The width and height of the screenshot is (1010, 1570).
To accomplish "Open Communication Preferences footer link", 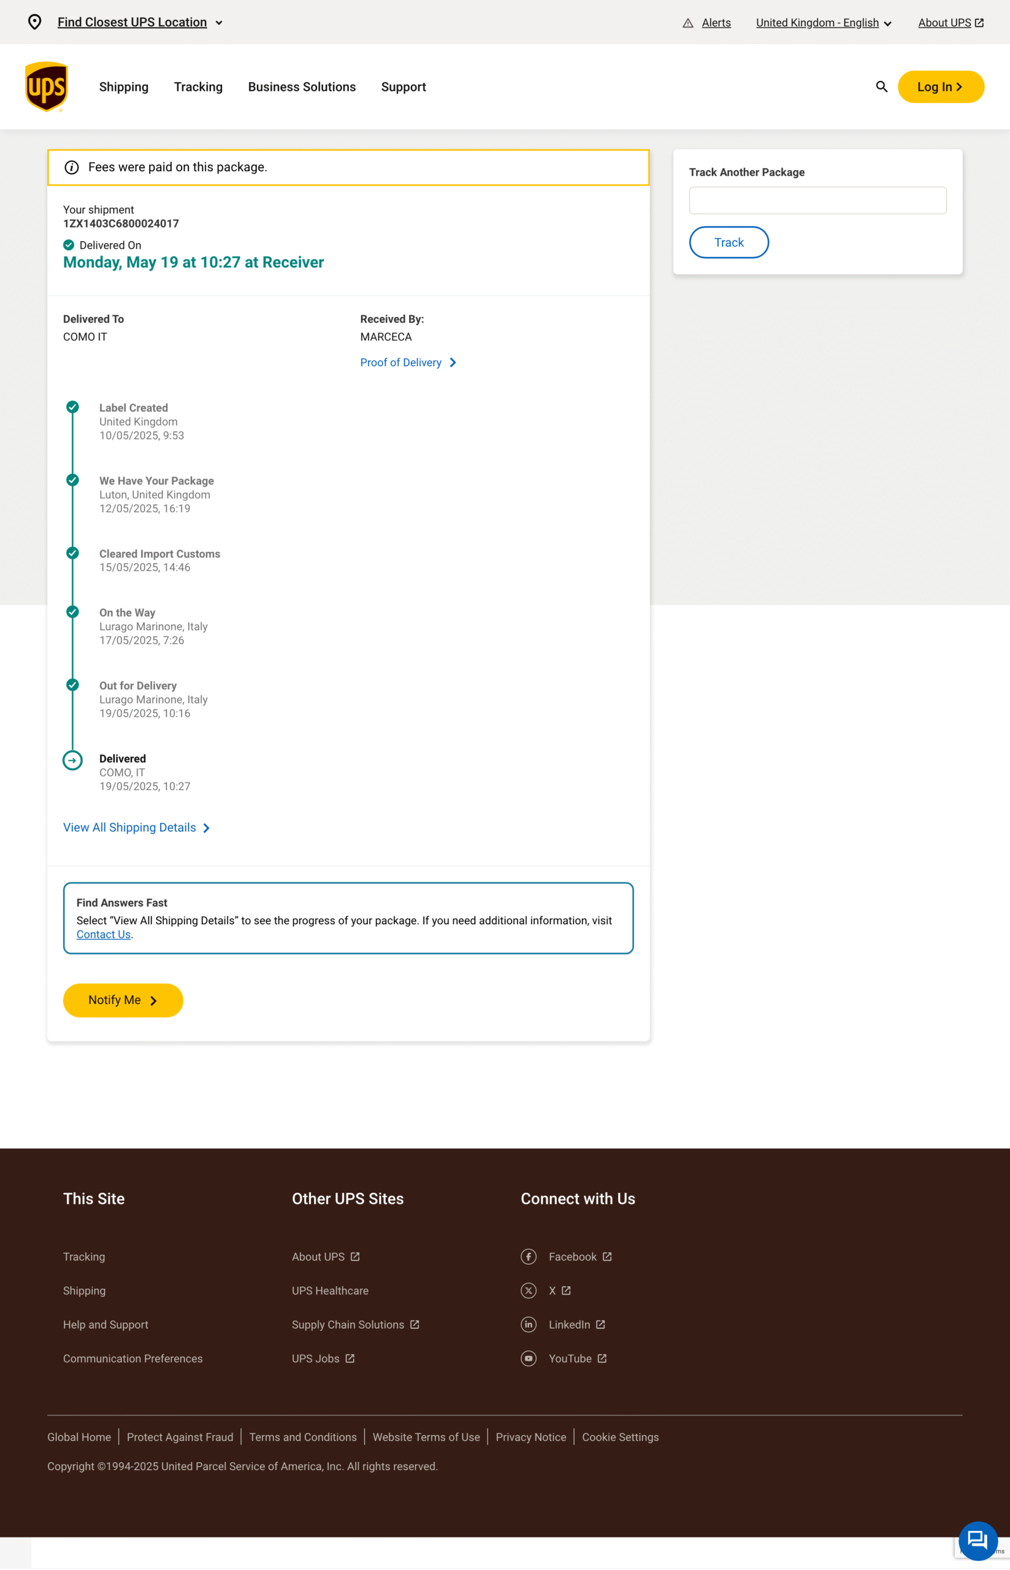I will click(132, 1359).
